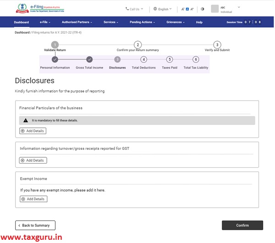Click the Gross Total Income step label

[x=89, y=68]
